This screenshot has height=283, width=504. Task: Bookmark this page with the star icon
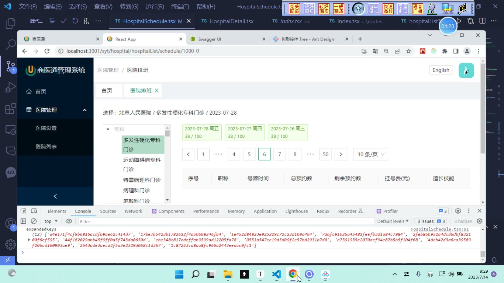[408, 51]
